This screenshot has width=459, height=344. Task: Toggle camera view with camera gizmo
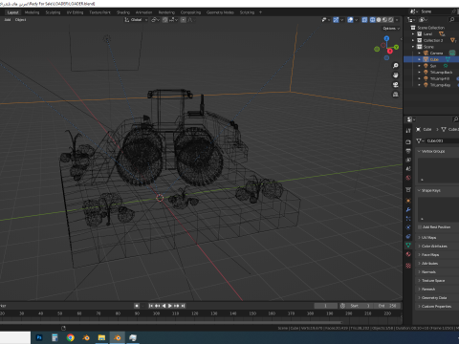(396, 85)
